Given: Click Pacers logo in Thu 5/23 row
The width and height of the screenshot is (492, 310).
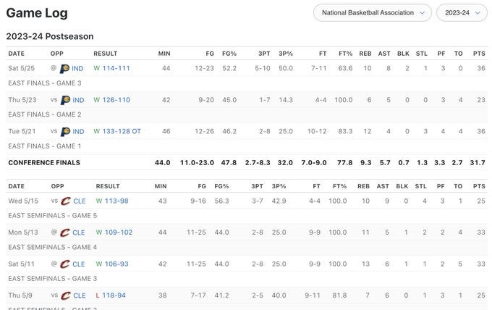Looking at the screenshot, I should click(x=64, y=100).
